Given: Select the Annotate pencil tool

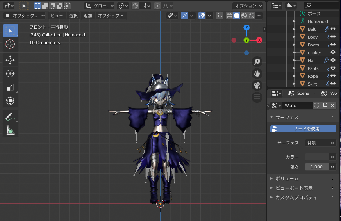Looking at the screenshot, I should pyautogui.click(x=10, y=117).
